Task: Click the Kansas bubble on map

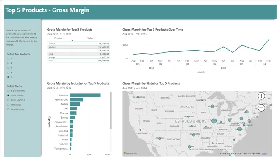Action: pyautogui.click(x=192, y=126)
